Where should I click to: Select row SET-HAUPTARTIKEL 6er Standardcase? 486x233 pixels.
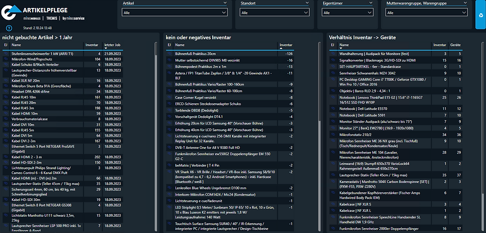[x=396, y=66]
